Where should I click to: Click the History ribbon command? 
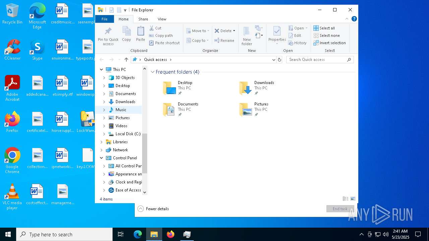click(x=297, y=43)
